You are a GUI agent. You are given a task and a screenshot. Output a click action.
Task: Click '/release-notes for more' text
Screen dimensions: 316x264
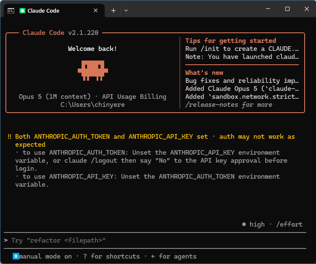pos(229,105)
